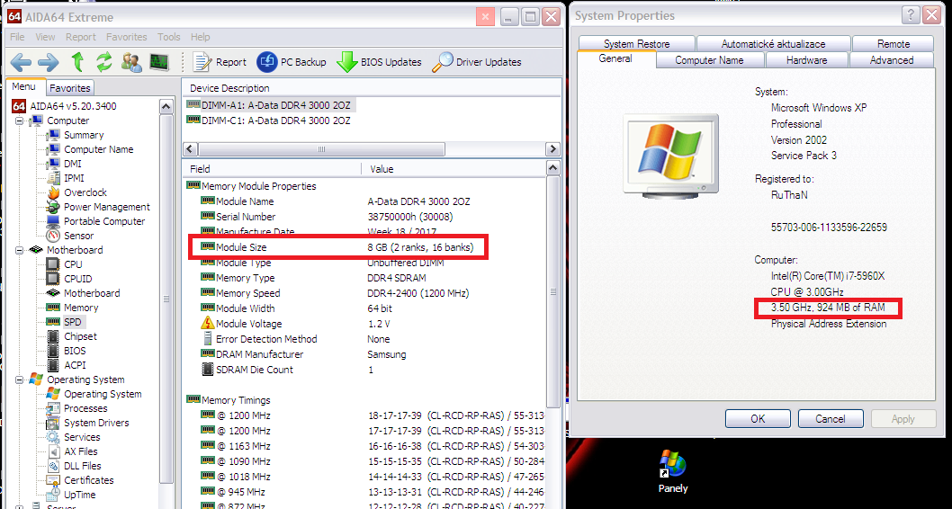Image resolution: width=952 pixels, height=509 pixels.
Task: Open the Services page
Action: [x=82, y=437]
